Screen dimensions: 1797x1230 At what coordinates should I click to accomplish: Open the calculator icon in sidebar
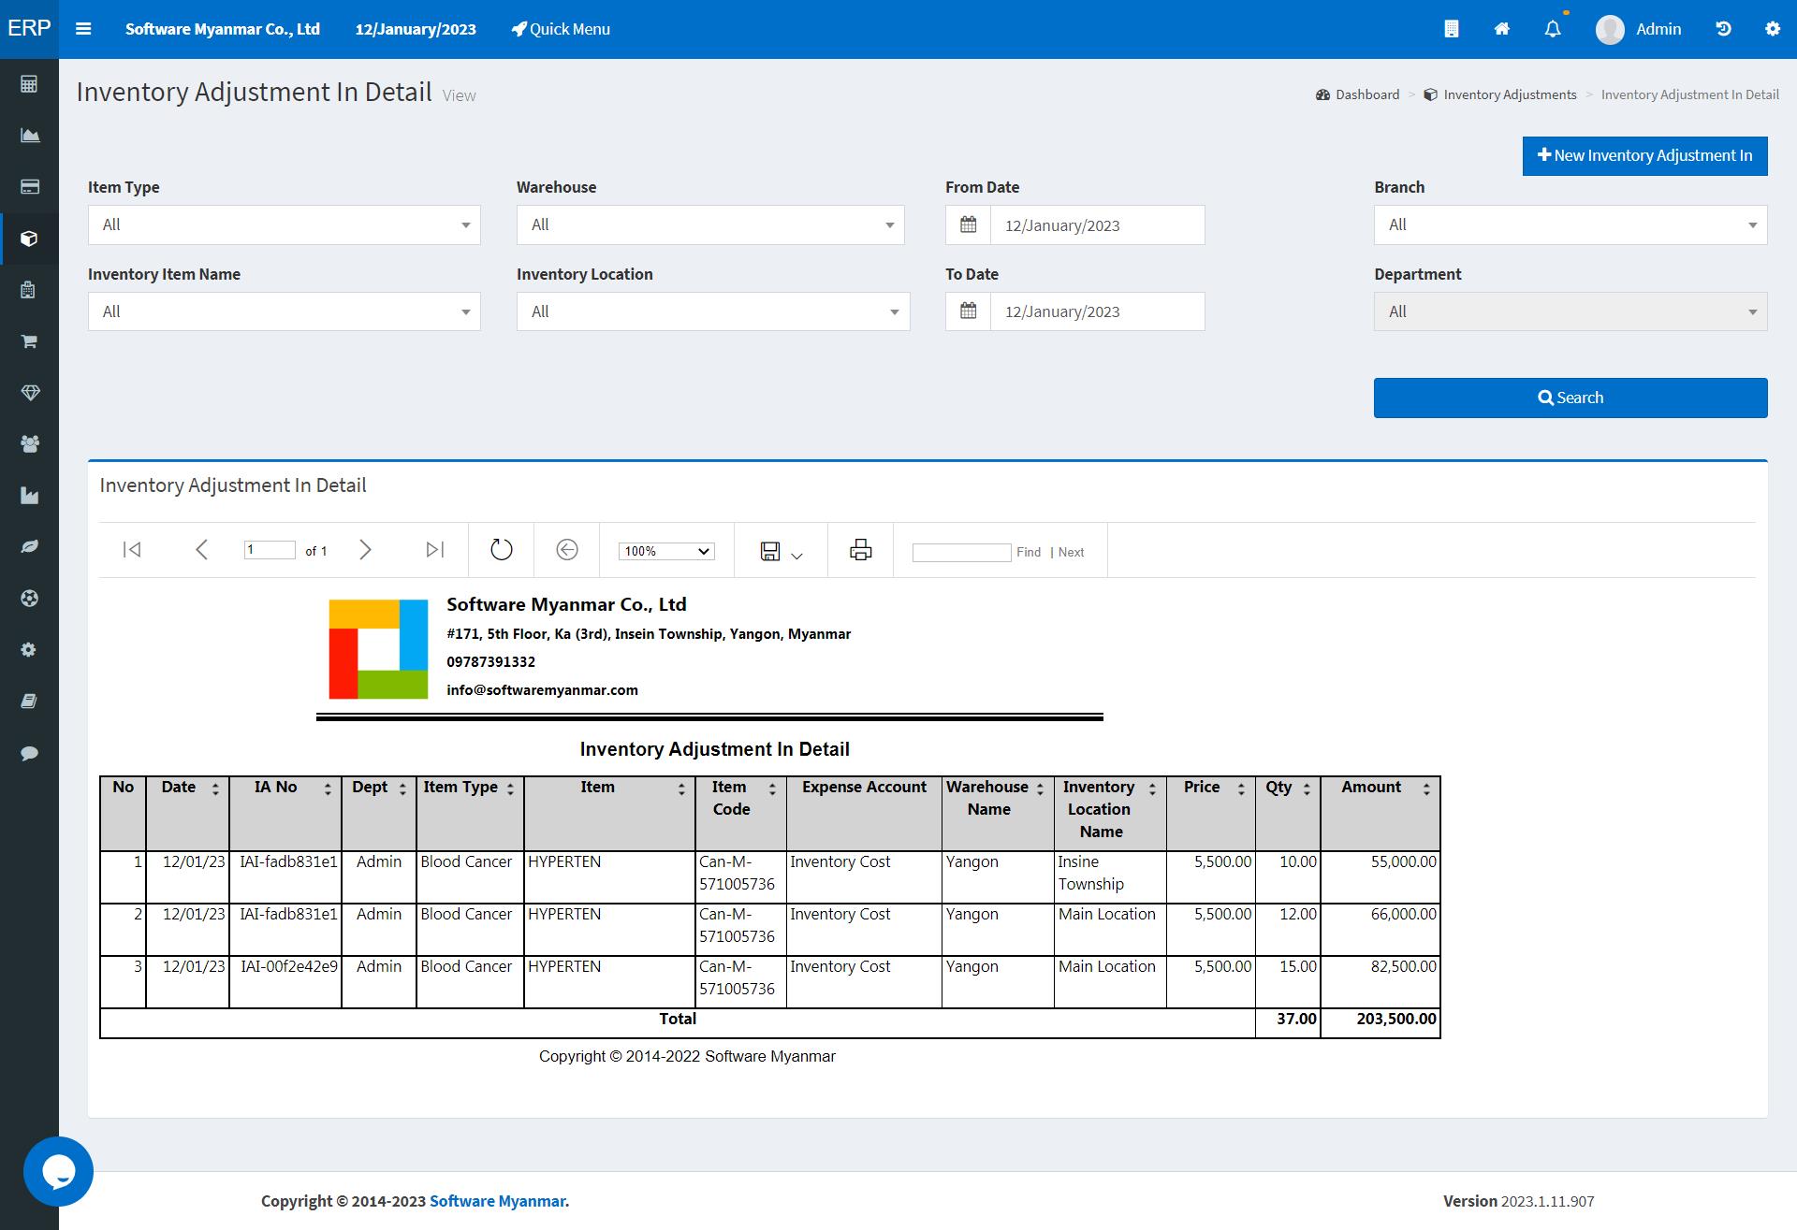point(29,84)
